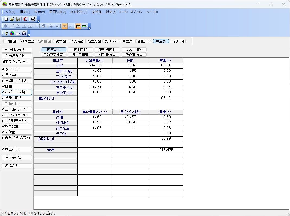Viewport: 290px width, 216px height.
Task: Switch to 断面力図 view tab
Action: [x=94, y=41]
